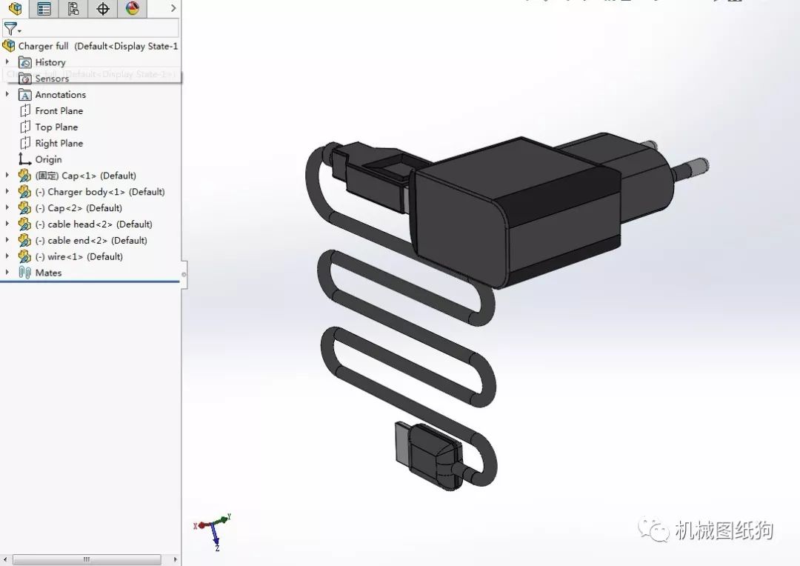Select the Top Plane icon
800x566 pixels.
point(26,127)
